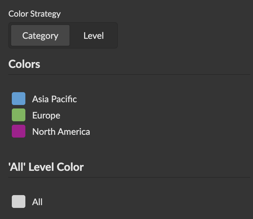Click divider below 'All' Level Color heading

129,177
